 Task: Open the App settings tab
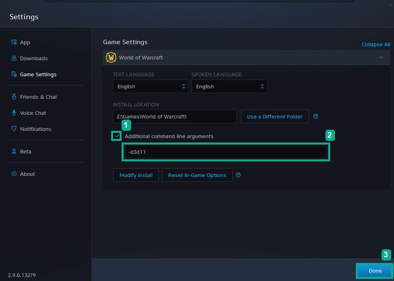[x=25, y=42]
